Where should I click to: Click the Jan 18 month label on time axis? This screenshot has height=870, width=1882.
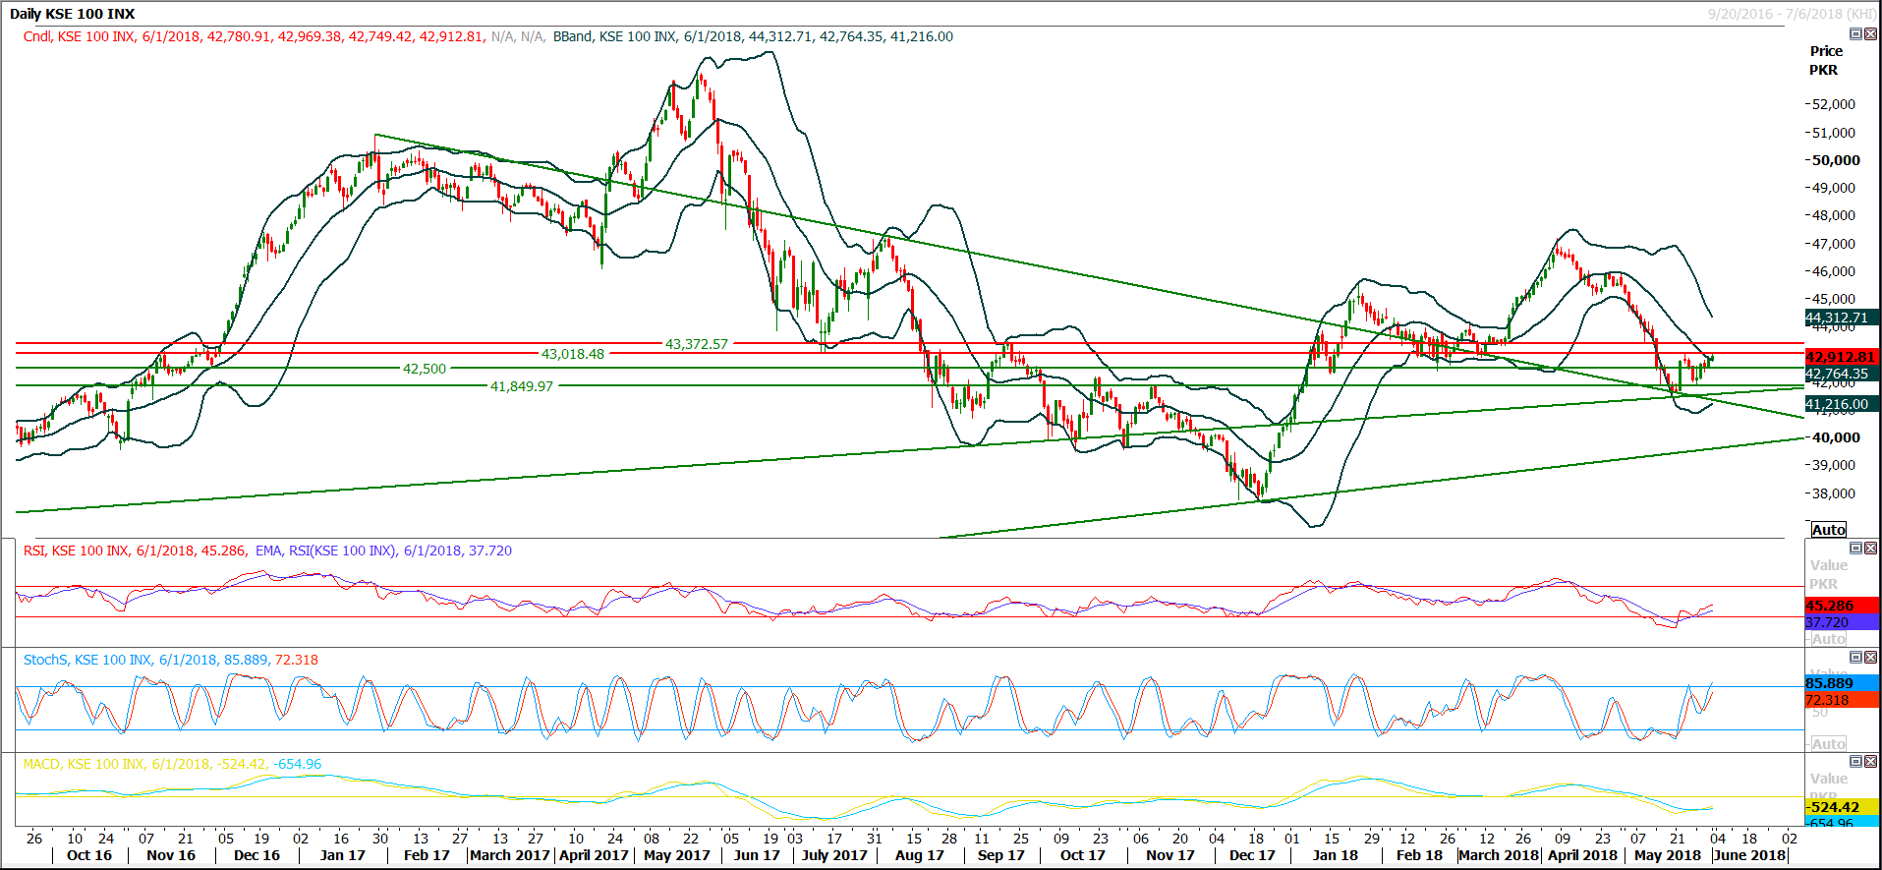pyautogui.click(x=1335, y=855)
